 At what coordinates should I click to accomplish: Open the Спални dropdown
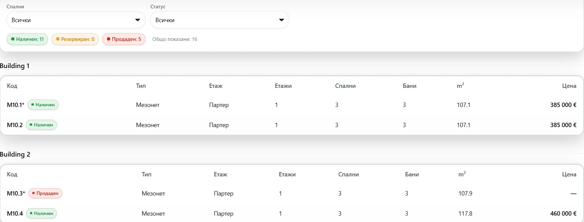pyautogui.click(x=76, y=20)
